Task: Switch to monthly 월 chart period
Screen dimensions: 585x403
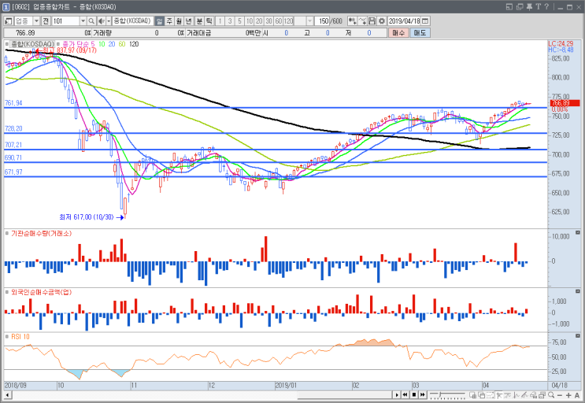Action: pos(179,21)
